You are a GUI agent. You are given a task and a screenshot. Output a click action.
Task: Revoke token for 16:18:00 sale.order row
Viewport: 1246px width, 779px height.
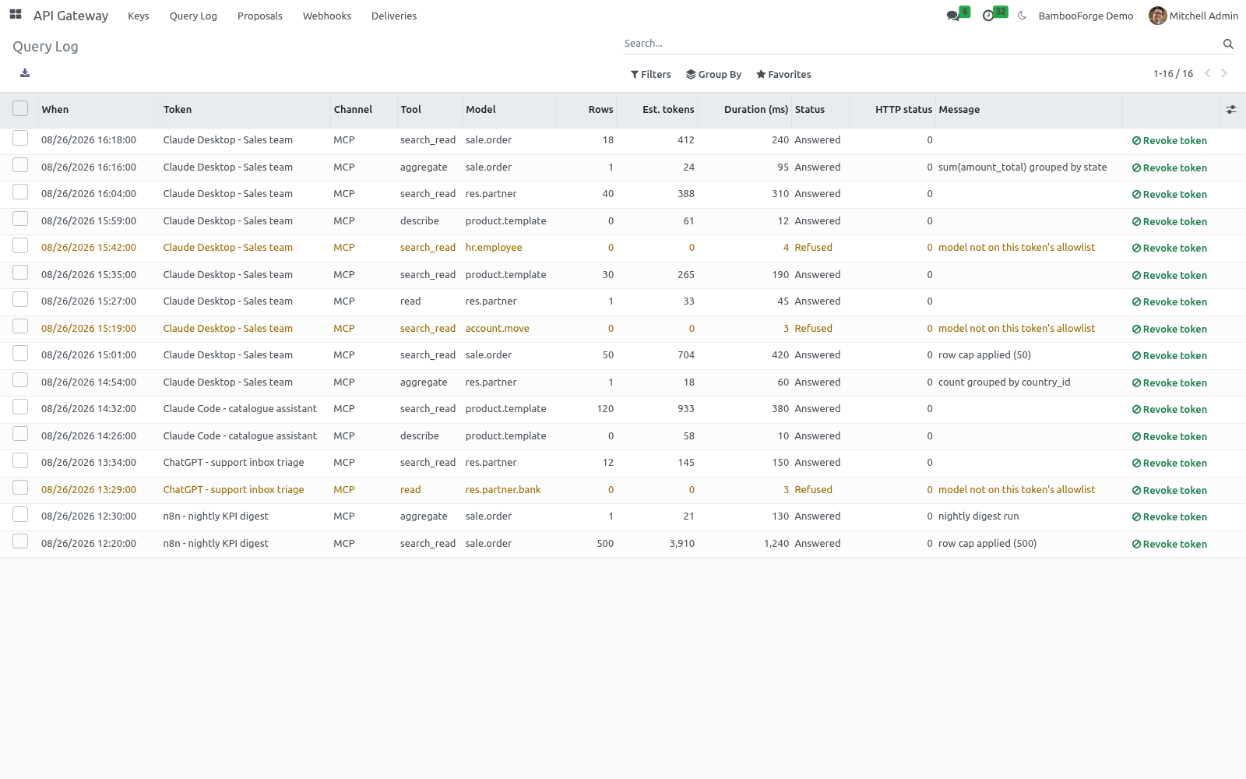pyautogui.click(x=1170, y=141)
